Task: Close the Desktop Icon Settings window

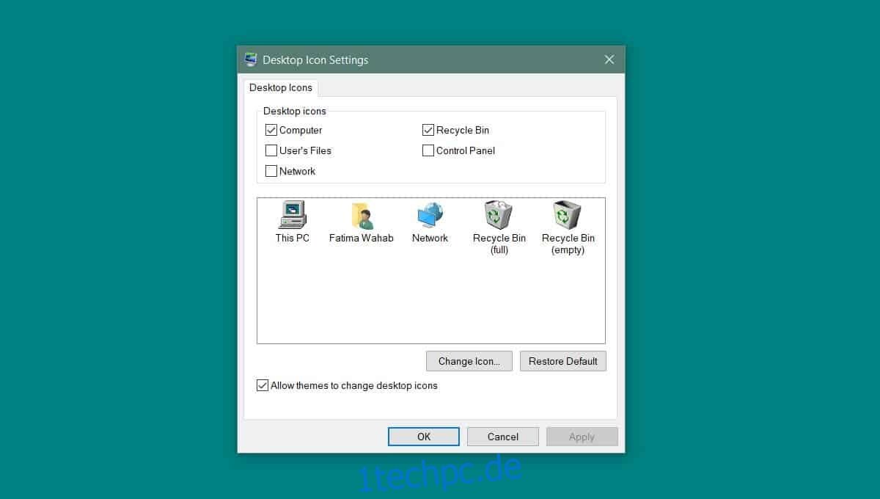Action: (609, 59)
